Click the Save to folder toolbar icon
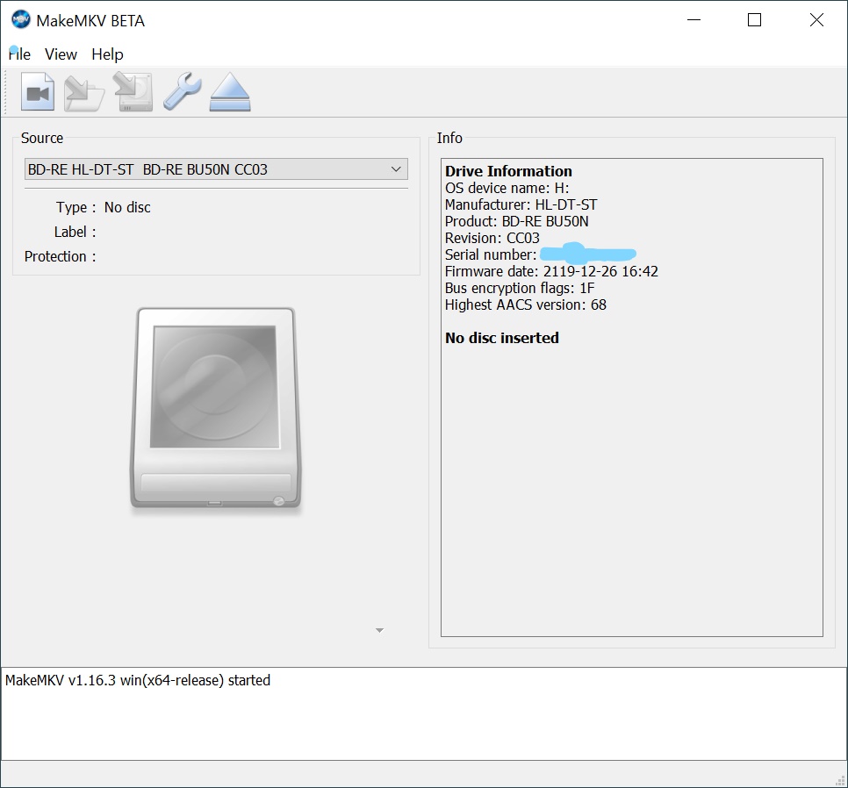The height and width of the screenshot is (788, 848). [83, 93]
